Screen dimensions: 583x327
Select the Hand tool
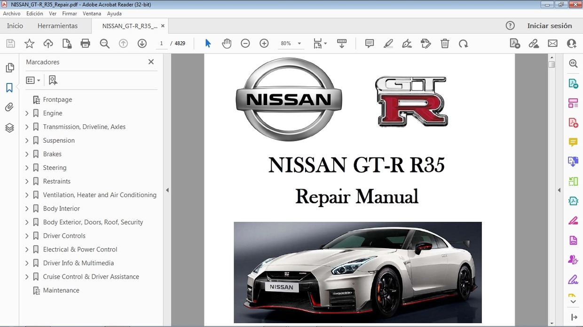pos(227,43)
